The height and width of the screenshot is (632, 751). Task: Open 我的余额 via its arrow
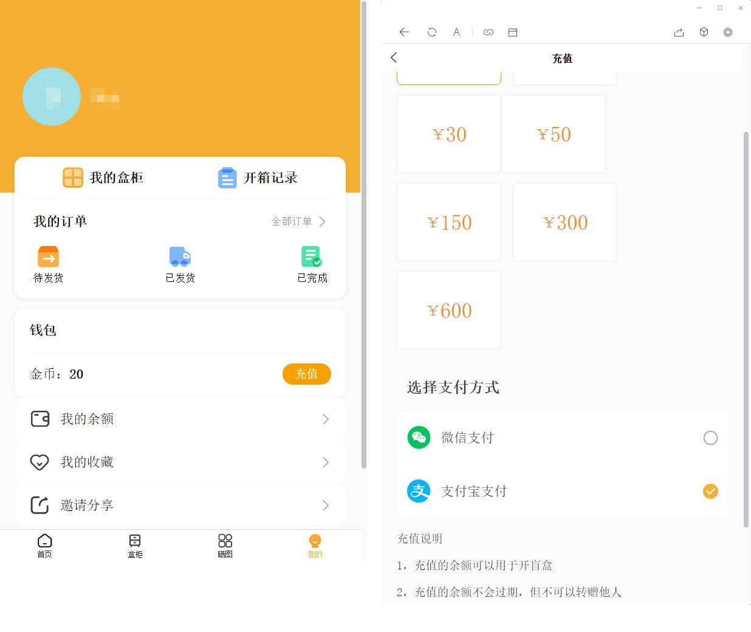[x=326, y=419]
